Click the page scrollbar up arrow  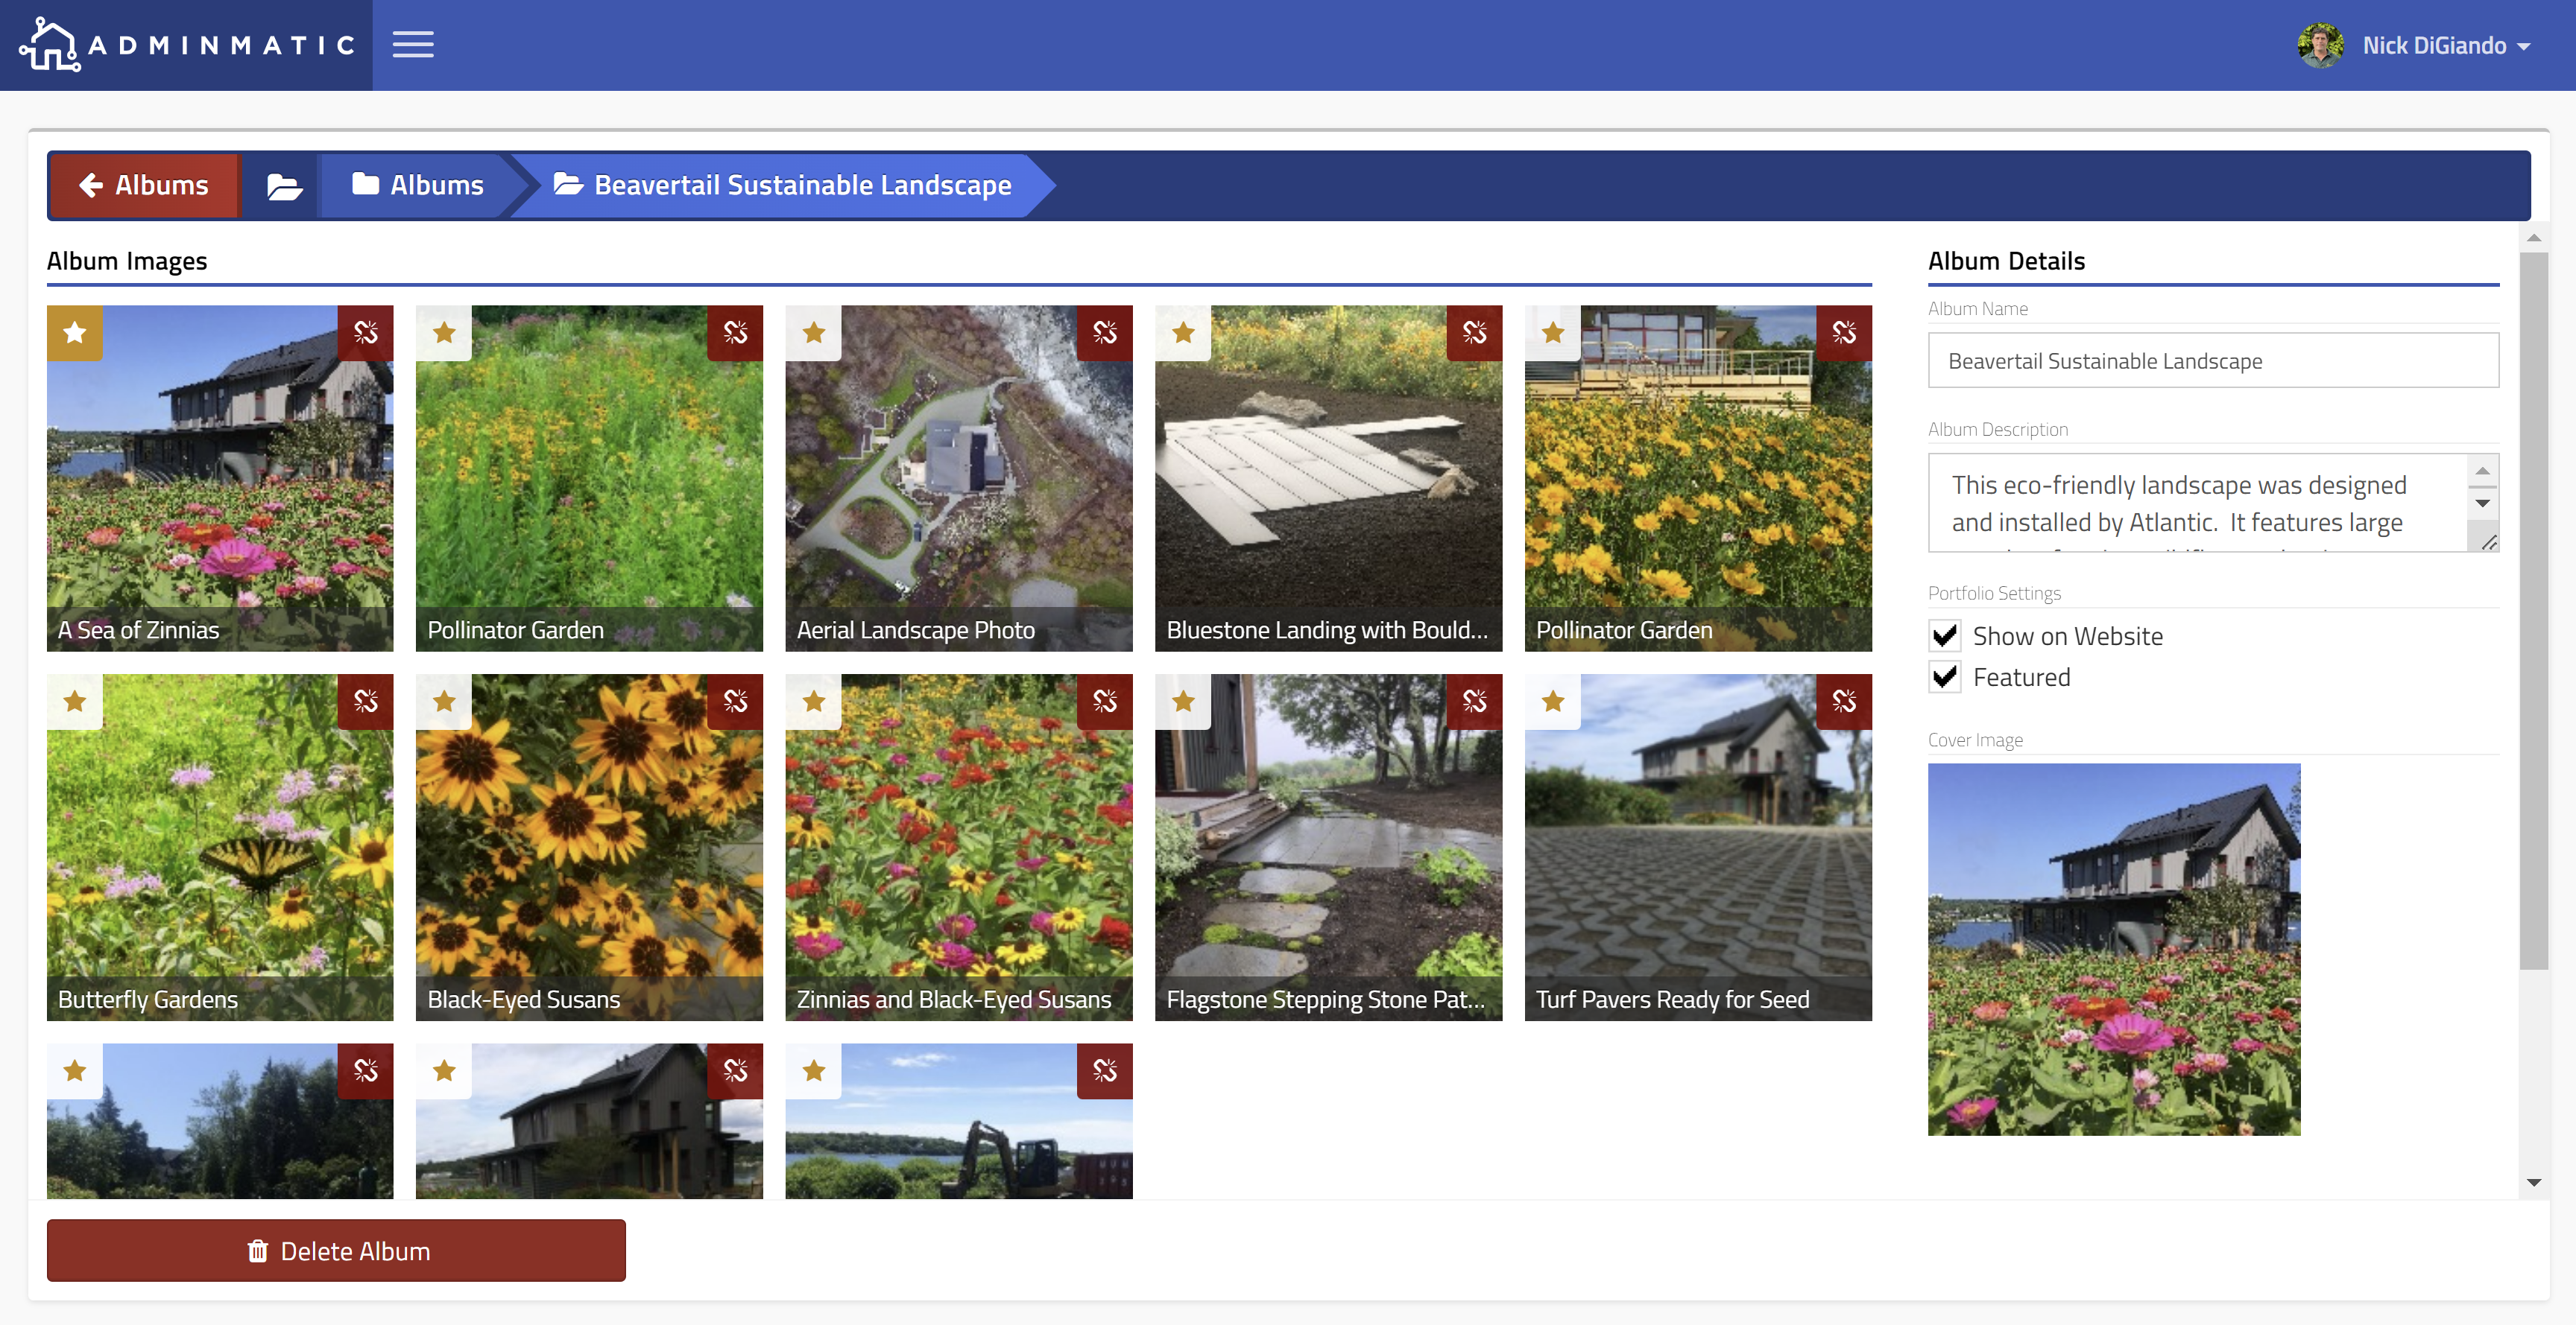pos(2533,238)
